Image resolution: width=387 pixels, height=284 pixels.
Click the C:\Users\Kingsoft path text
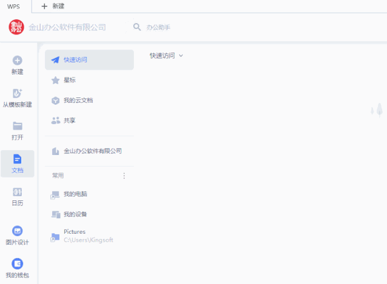coord(88,240)
